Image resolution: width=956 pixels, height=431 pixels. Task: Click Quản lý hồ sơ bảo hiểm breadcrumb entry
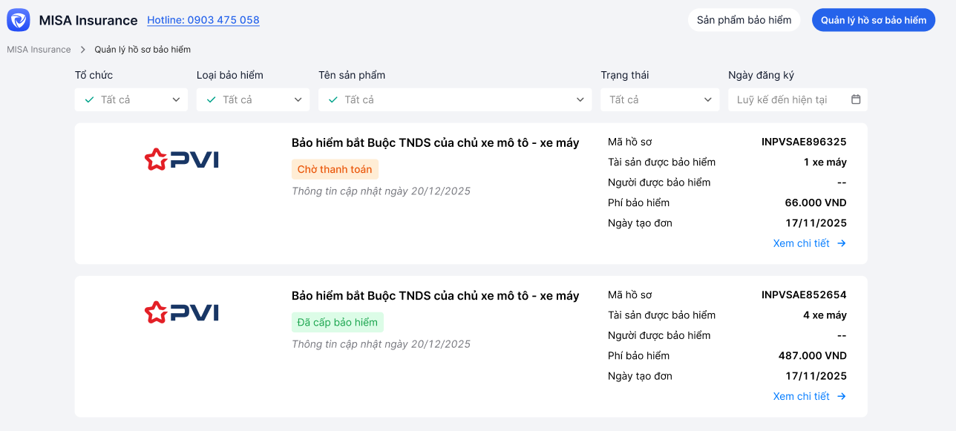141,49
